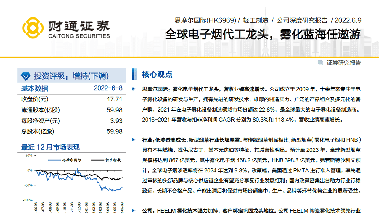The height and width of the screenshot is (213, 379).
Task: Click the report date 2022.6.9
Action: [x=348, y=20]
